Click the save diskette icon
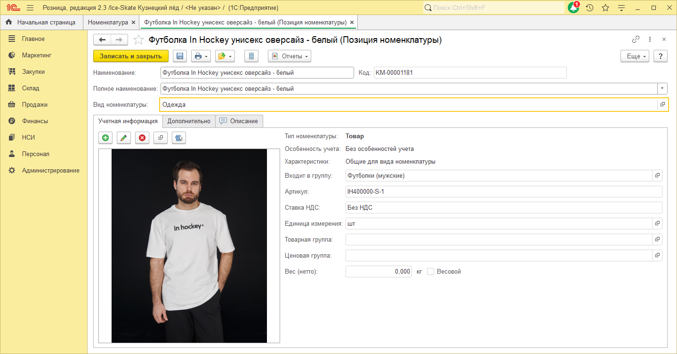 pyautogui.click(x=180, y=56)
